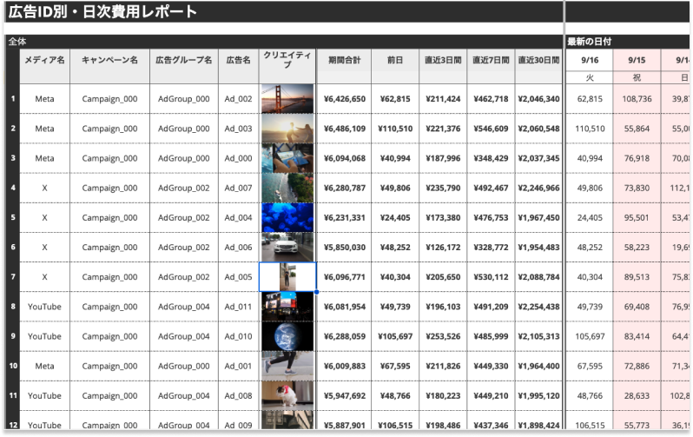The width and height of the screenshot is (693, 437).
Task: Select the 直近7日間 column header
Action: pos(491,61)
